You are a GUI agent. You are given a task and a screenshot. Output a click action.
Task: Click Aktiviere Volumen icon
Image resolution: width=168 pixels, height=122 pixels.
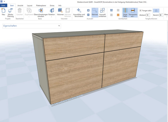pyautogui.click(x=68, y=10)
